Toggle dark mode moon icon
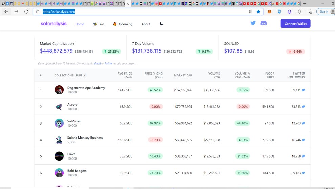Screen dimensions: 335x189 162,24
